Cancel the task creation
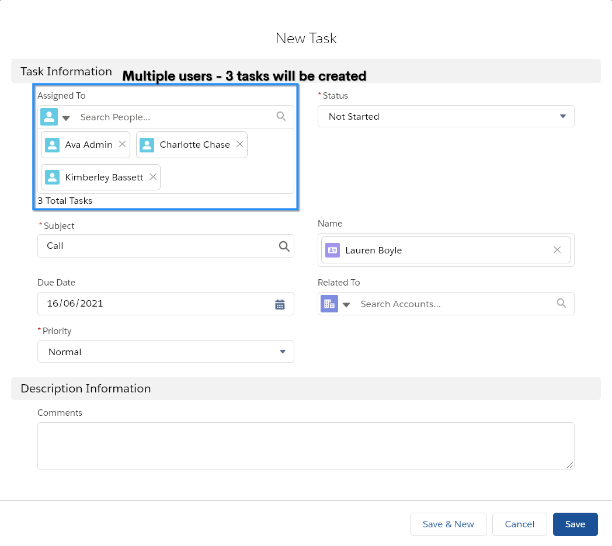 pyautogui.click(x=519, y=524)
